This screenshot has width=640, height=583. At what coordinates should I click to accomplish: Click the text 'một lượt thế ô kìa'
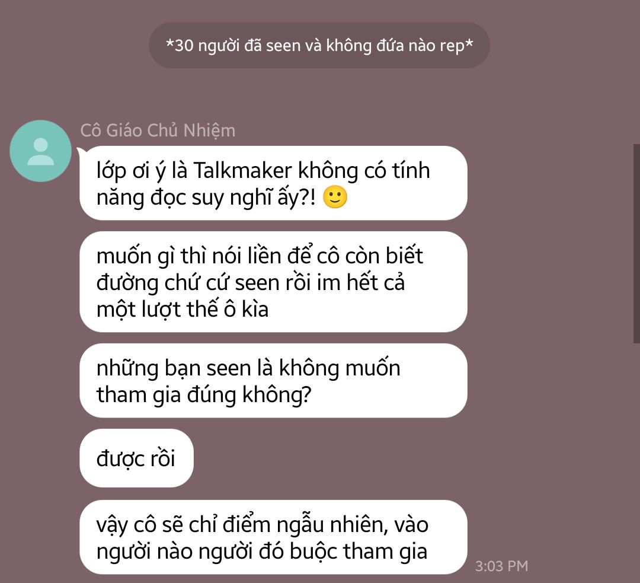click(x=182, y=309)
